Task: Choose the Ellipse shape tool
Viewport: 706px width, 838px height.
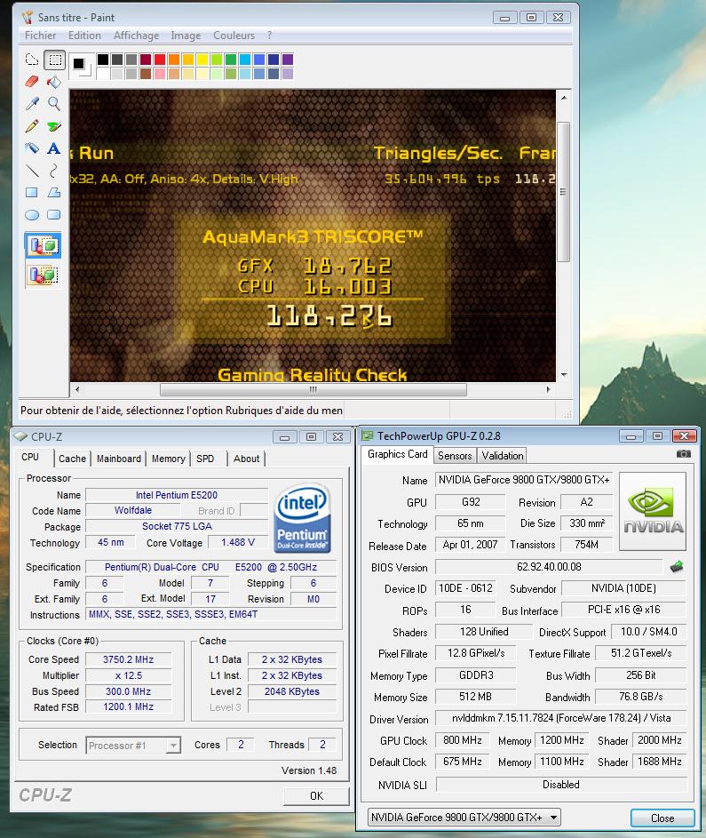Action: pyautogui.click(x=32, y=215)
